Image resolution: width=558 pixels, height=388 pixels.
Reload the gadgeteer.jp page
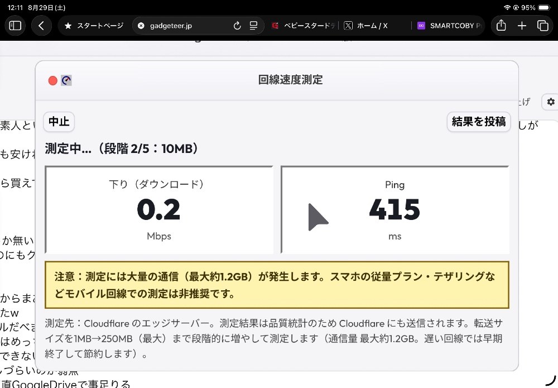click(x=237, y=26)
